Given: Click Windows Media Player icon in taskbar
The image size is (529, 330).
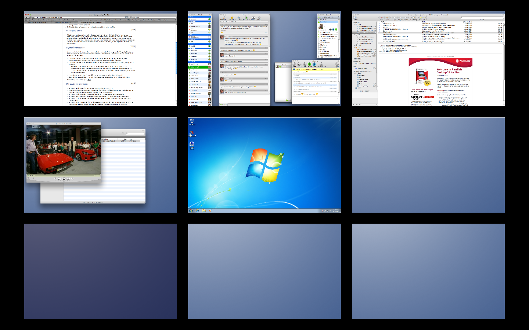Looking at the screenshot, I should 210,210.
